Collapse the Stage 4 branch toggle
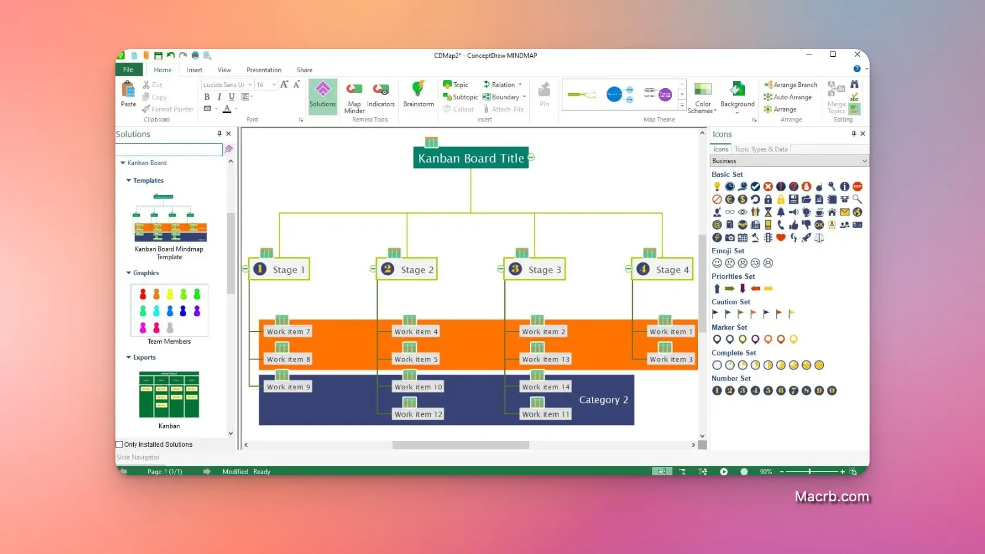Image resolution: width=985 pixels, height=554 pixels. click(628, 269)
